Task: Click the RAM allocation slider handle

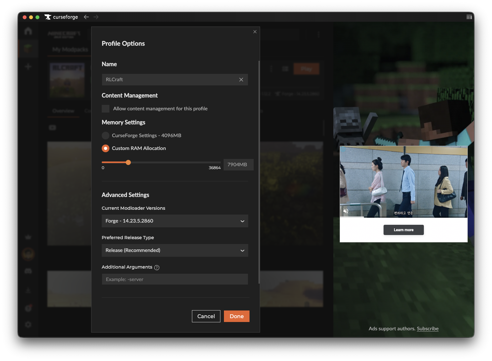Action: (x=128, y=162)
